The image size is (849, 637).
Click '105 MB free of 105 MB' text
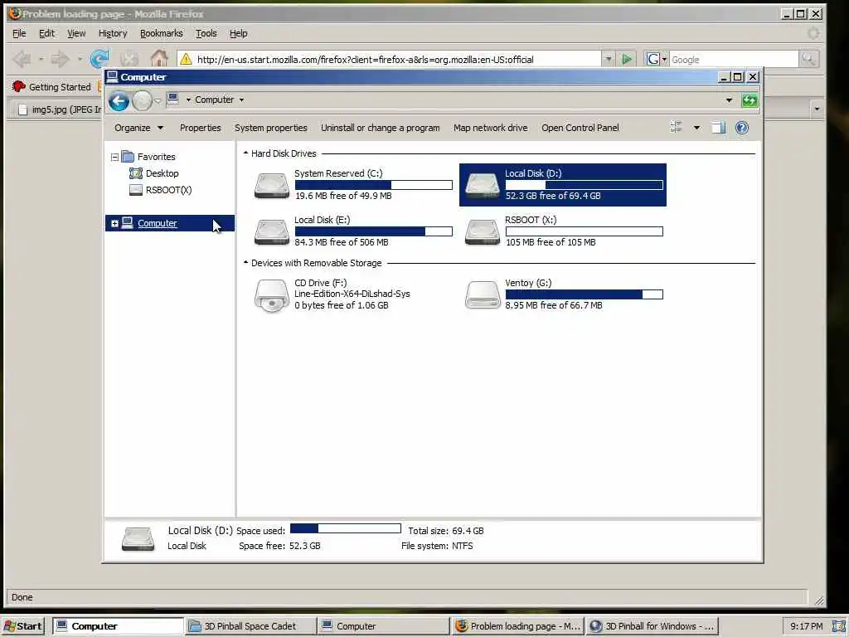551,243
